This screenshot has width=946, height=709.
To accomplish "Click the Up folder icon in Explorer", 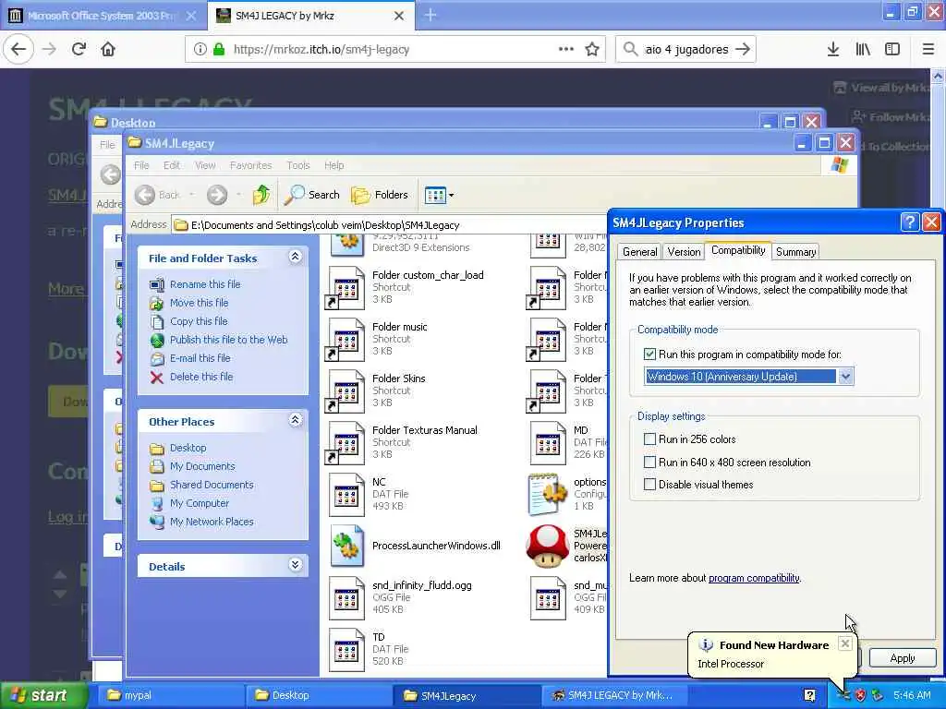I will 261,195.
